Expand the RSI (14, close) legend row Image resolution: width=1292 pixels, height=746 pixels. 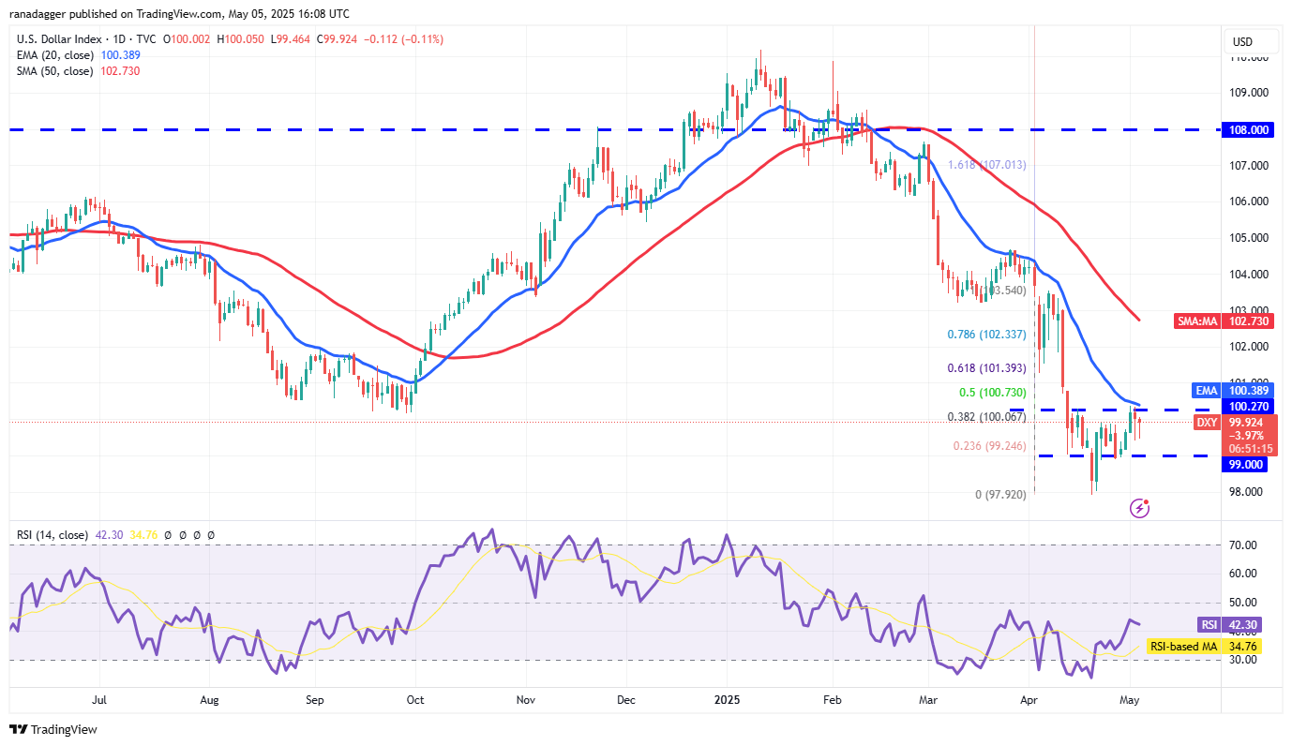click(x=52, y=534)
